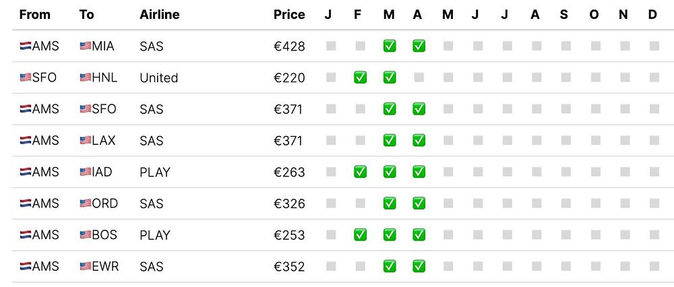Sort by the Price column header
This screenshot has height=287, width=674.
(x=289, y=15)
